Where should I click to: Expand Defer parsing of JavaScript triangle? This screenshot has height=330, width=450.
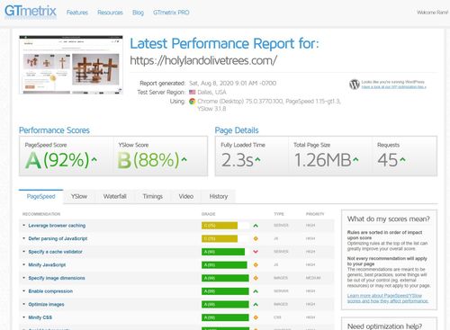pyautogui.click(x=24, y=238)
